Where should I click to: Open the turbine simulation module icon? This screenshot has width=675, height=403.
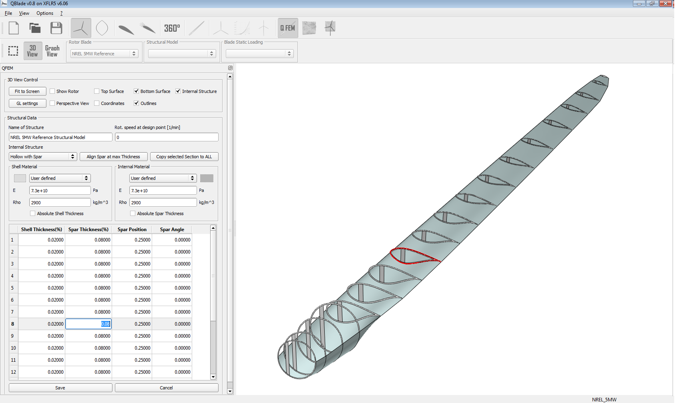(x=329, y=28)
